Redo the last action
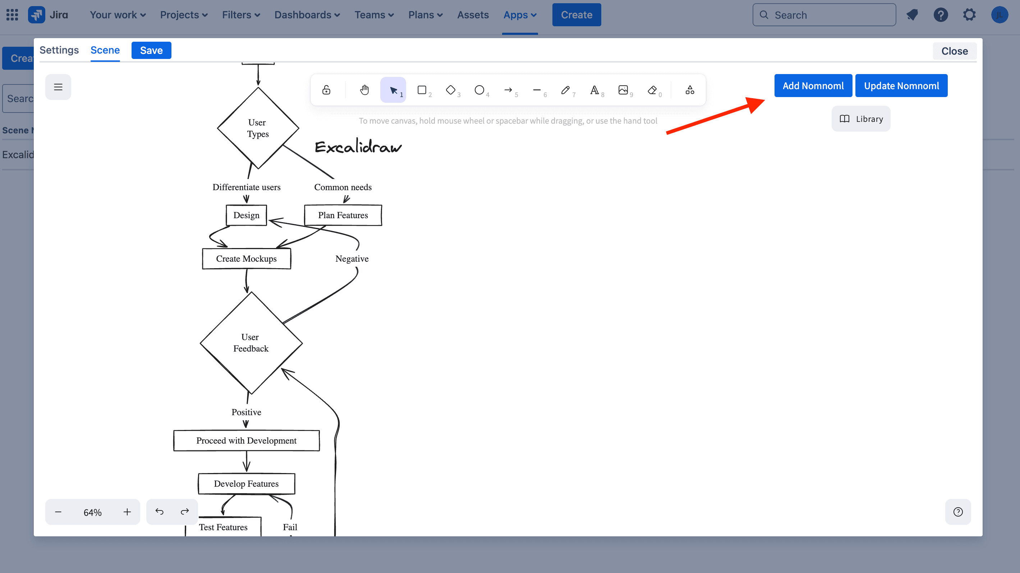Viewport: 1020px width, 573px height. click(185, 512)
